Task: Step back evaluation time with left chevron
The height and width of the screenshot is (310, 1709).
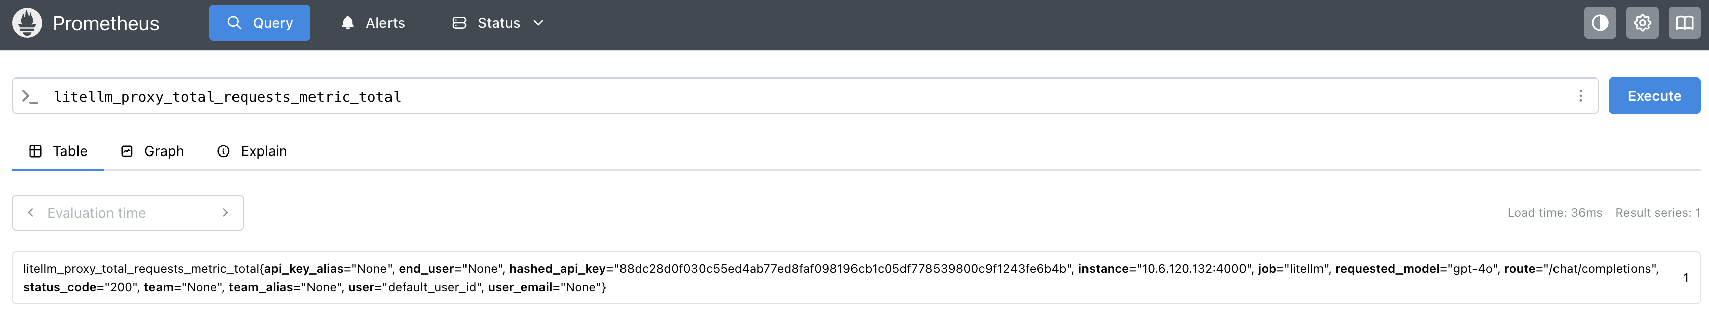Action: coord(30,212)
